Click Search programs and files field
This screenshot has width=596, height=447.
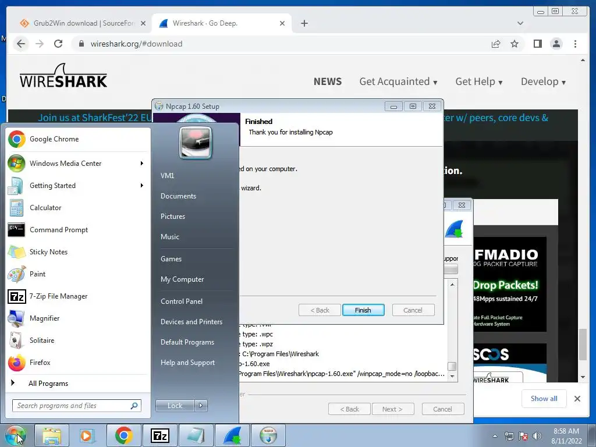pos(76,406)
